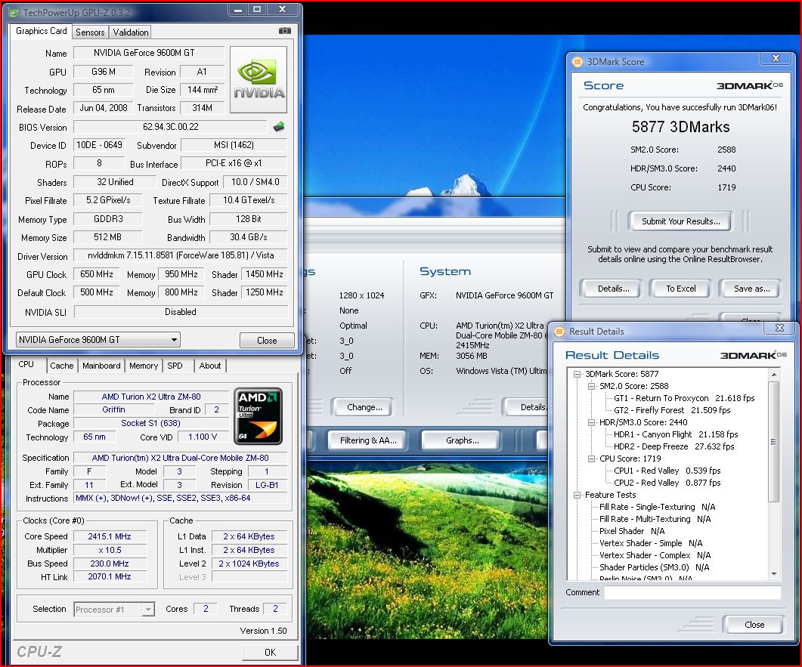Click the Graphs button

coord(462,440)
